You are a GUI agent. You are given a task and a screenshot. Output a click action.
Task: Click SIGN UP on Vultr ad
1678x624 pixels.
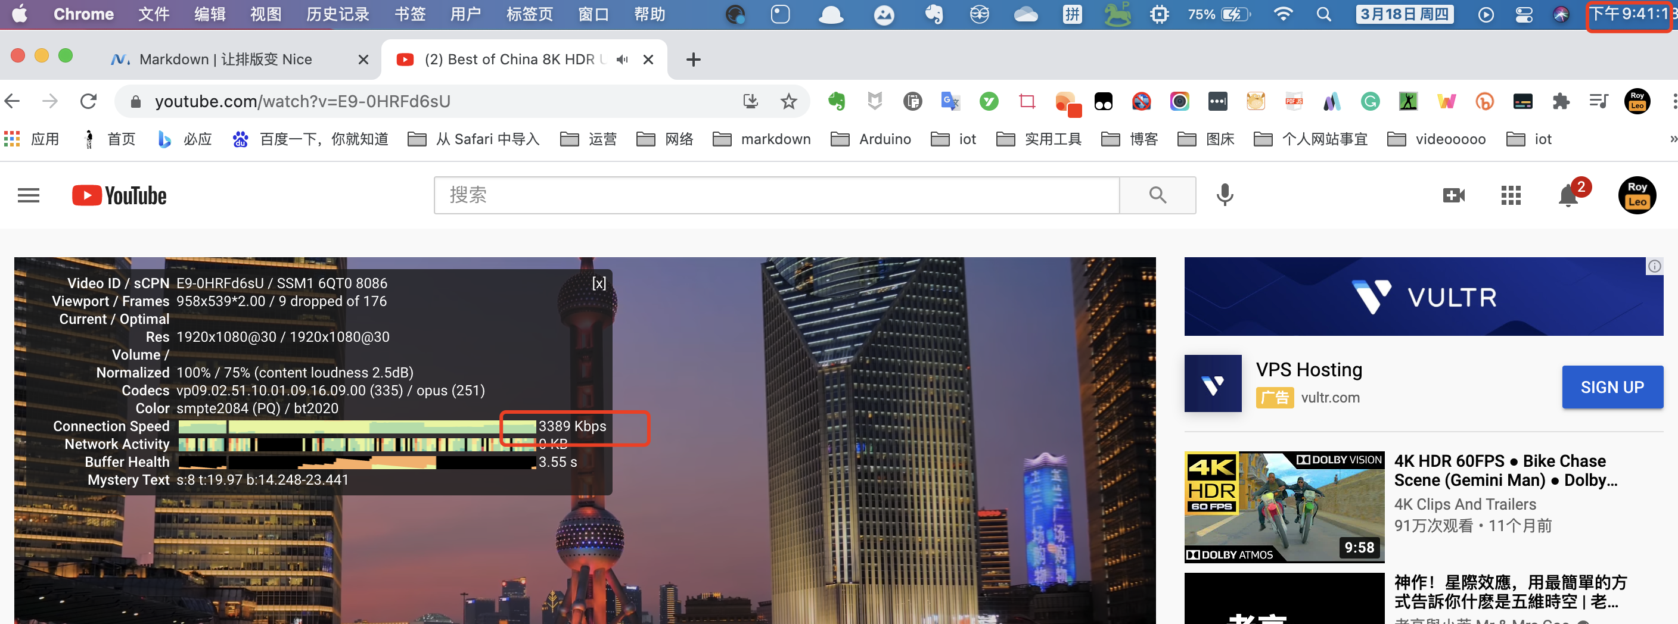1612,387
